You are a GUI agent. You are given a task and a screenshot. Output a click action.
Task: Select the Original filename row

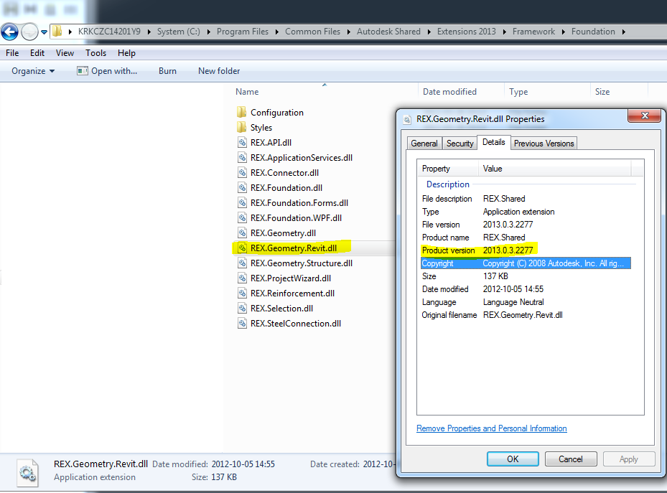click(x=526, y=315)
